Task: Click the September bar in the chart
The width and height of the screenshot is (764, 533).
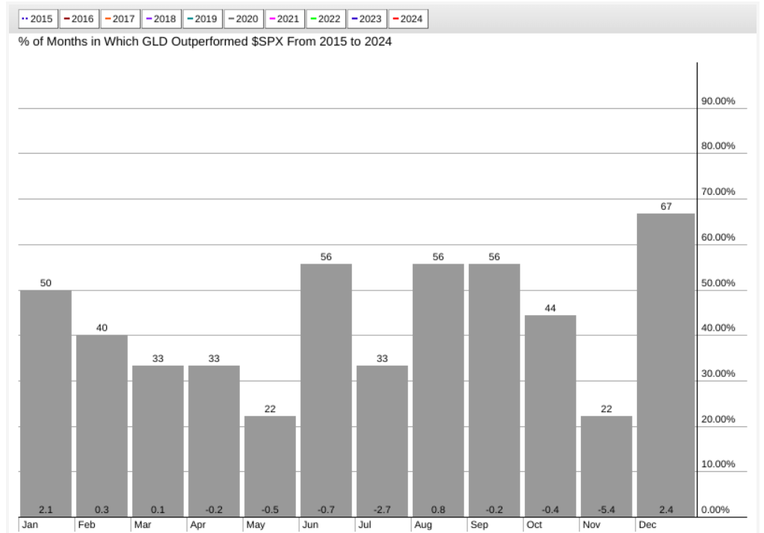Action: [x=494, y=390]
